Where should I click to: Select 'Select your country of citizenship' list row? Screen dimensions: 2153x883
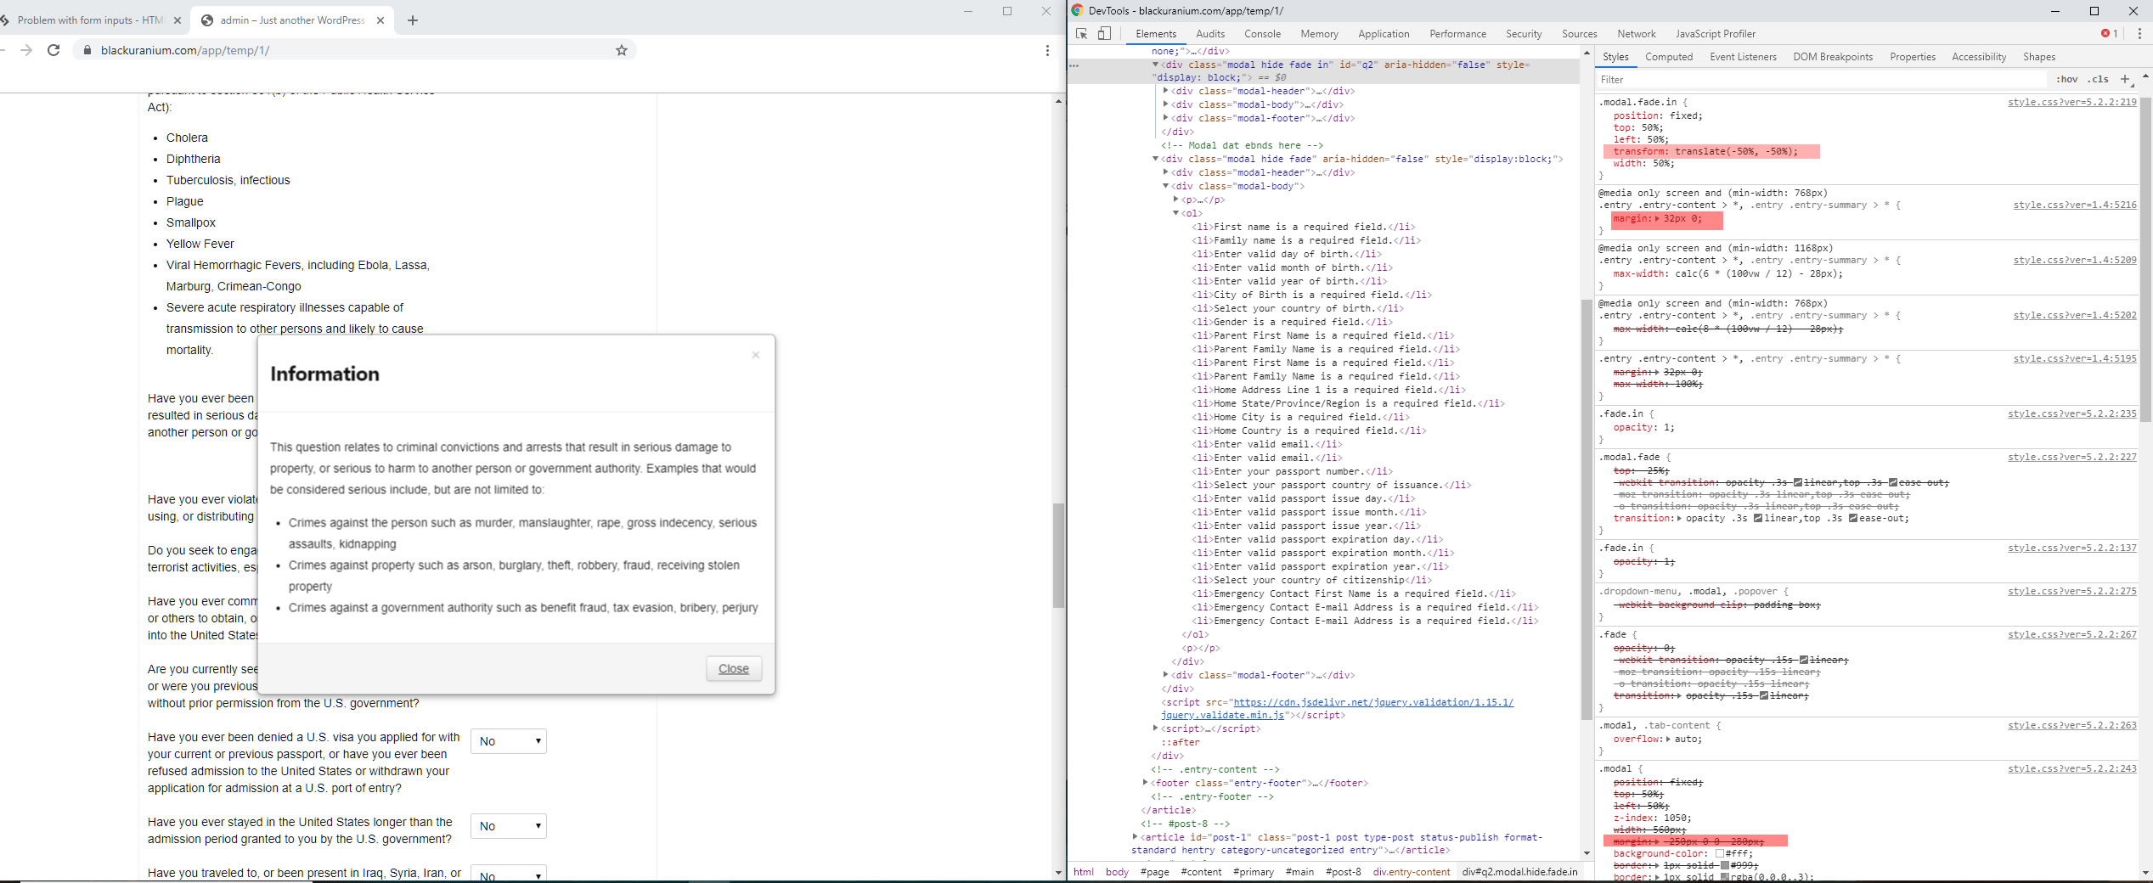[1311, 580]
